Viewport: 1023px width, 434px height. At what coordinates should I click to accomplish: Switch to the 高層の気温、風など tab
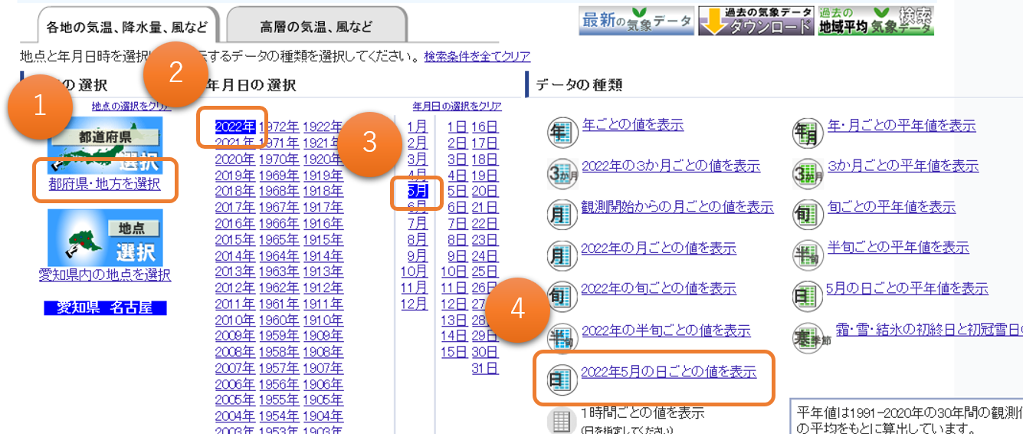click(x=316, y=27)
